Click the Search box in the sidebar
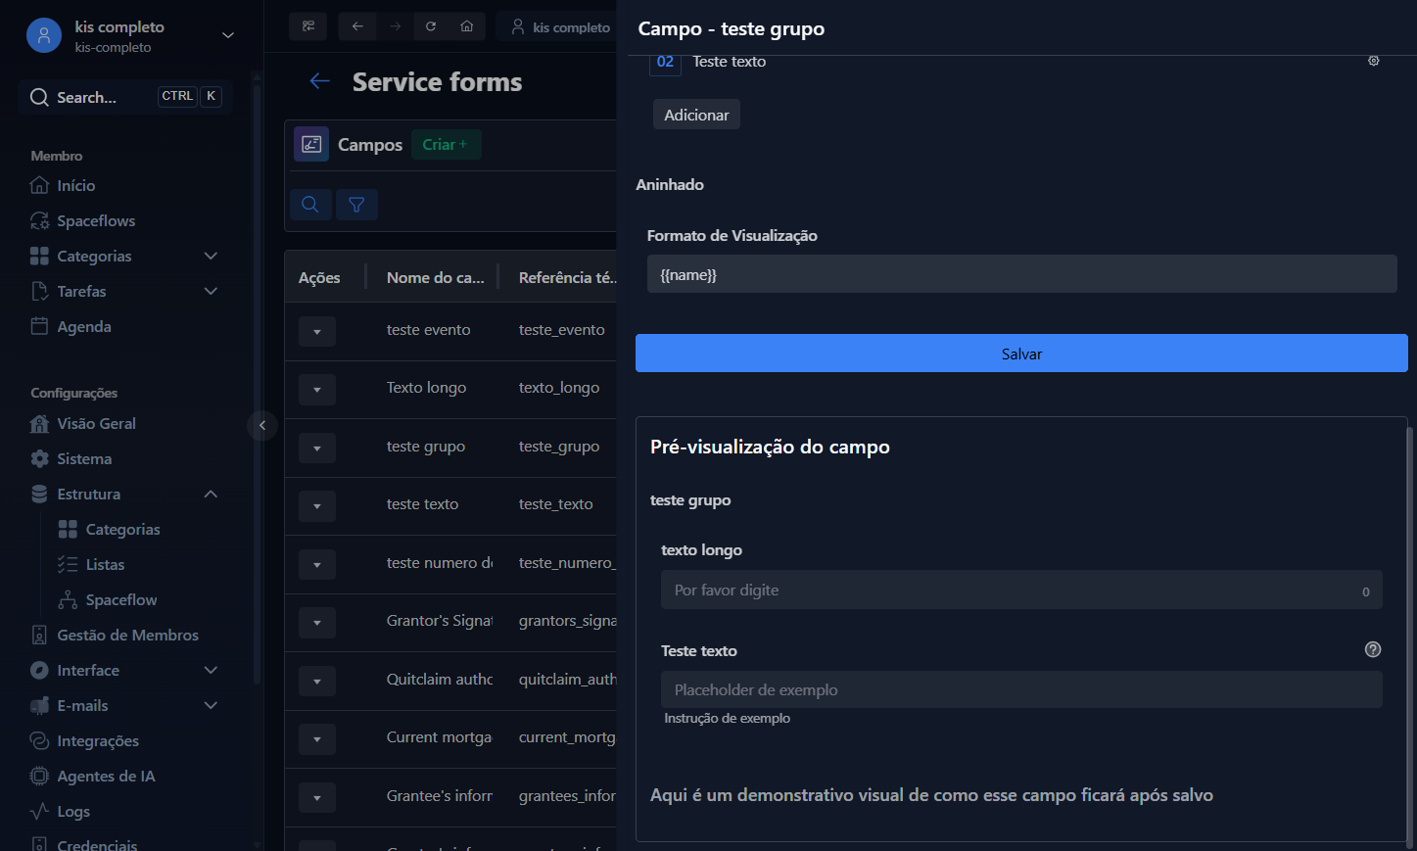Screen dimensions: 1417x851 pos(125,97)
